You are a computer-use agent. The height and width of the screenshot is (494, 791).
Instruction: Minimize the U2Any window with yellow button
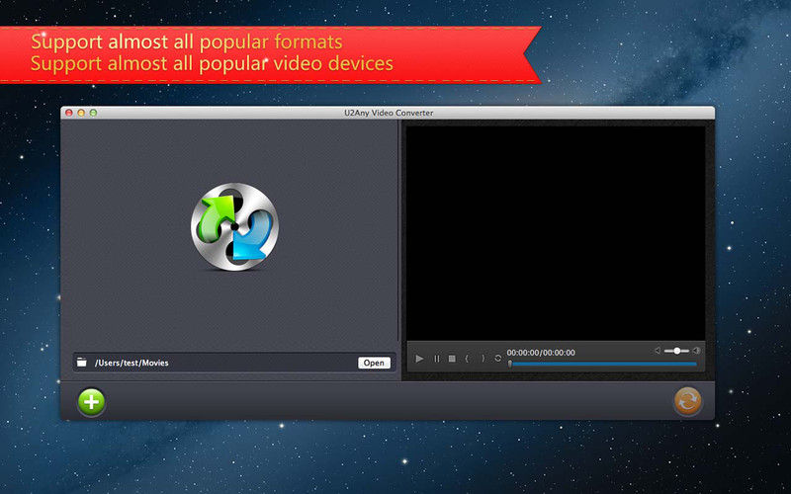click(81, 113)
